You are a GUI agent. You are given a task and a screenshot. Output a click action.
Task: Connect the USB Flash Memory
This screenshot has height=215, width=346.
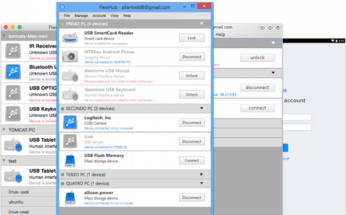192,161
